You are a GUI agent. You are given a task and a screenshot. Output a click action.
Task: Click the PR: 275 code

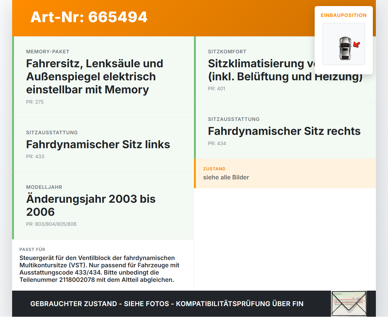35,102
